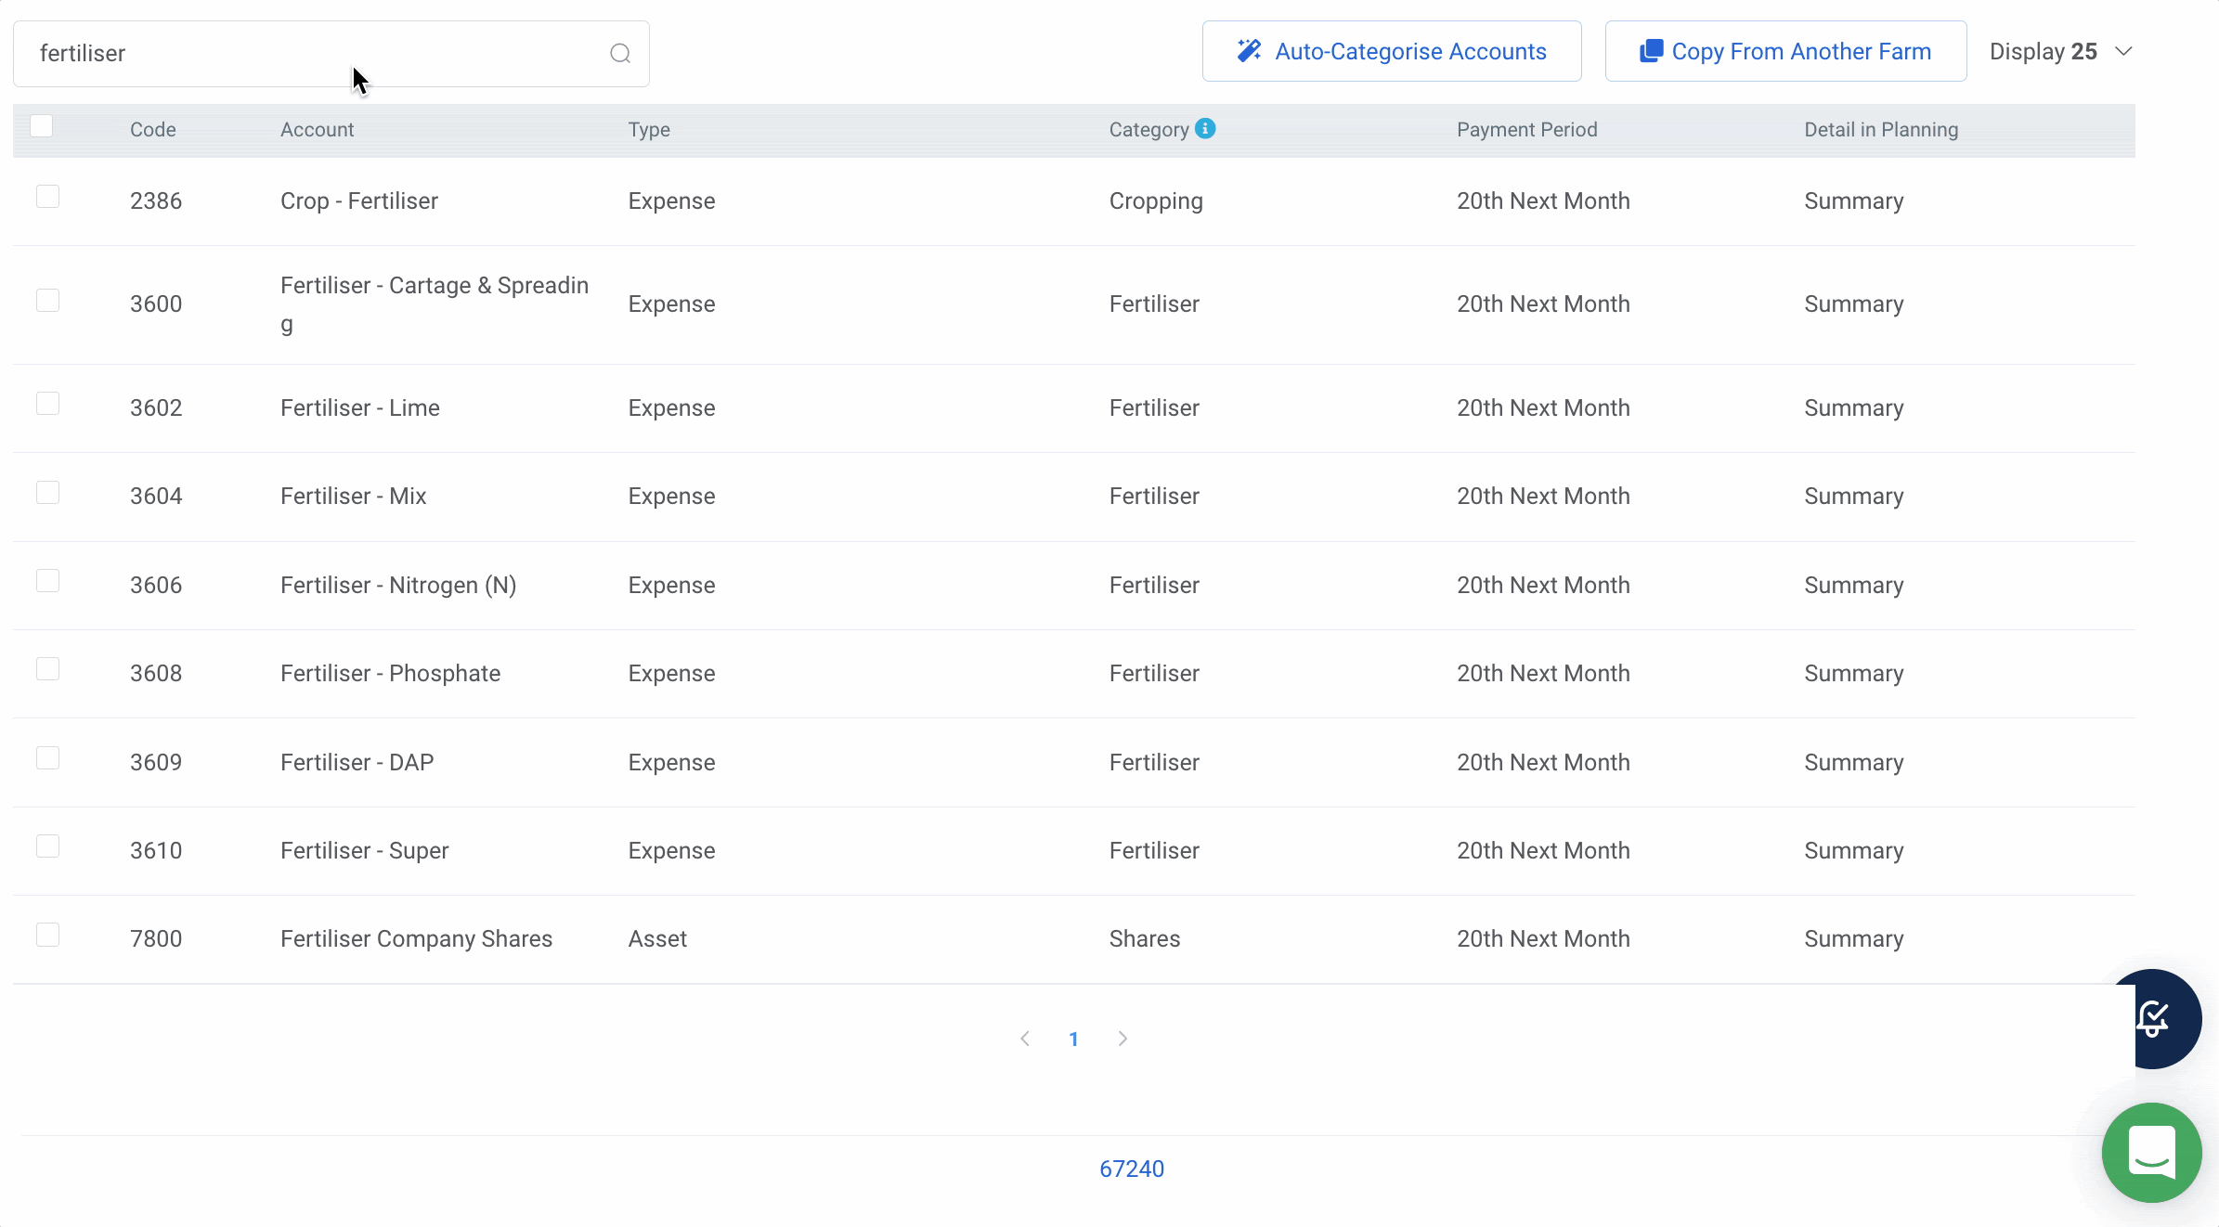
Task: Select checkbox for Fertiliser - Mix
Action: pos(47,492)
